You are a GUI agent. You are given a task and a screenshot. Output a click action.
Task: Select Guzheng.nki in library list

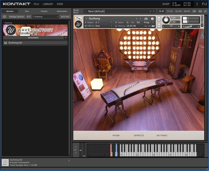pyautogui.click(x=15, y=43)
